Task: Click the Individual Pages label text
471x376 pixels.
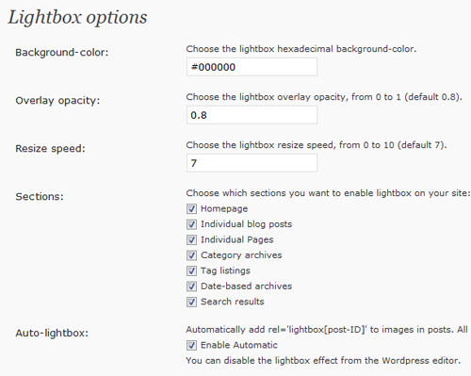Action: 237,239
